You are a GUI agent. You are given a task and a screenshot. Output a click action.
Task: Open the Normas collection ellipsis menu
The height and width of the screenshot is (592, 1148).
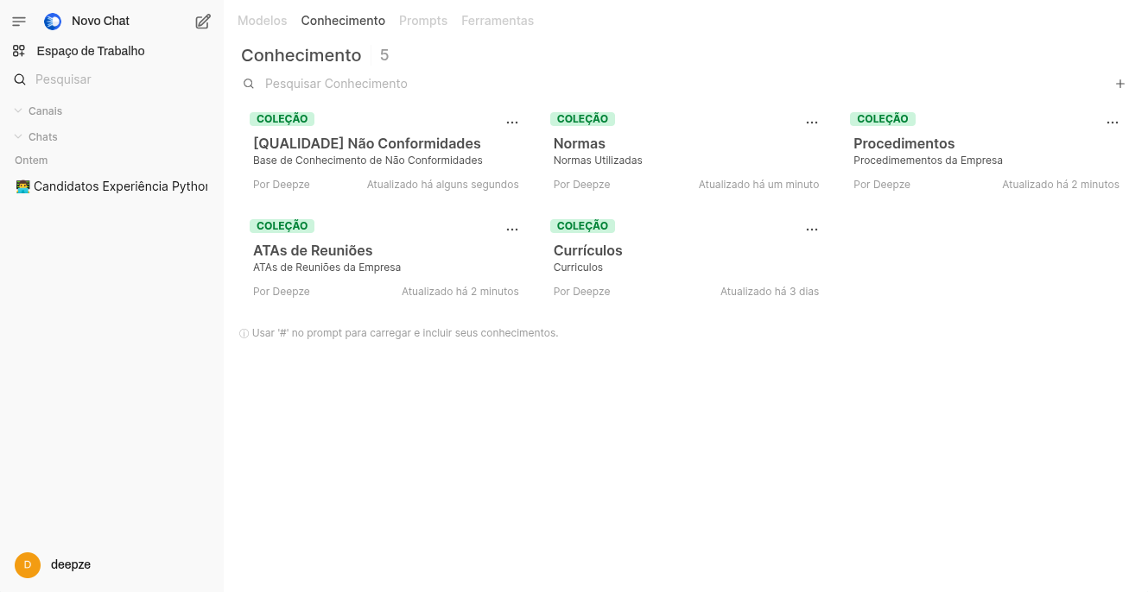(x=812, y=123)
